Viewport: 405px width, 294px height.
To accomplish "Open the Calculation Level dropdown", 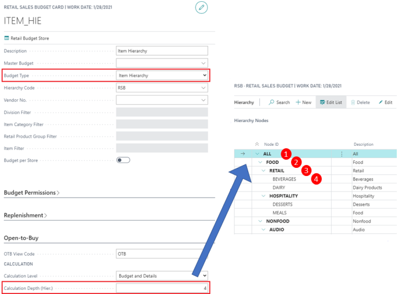I will point(162,276).
